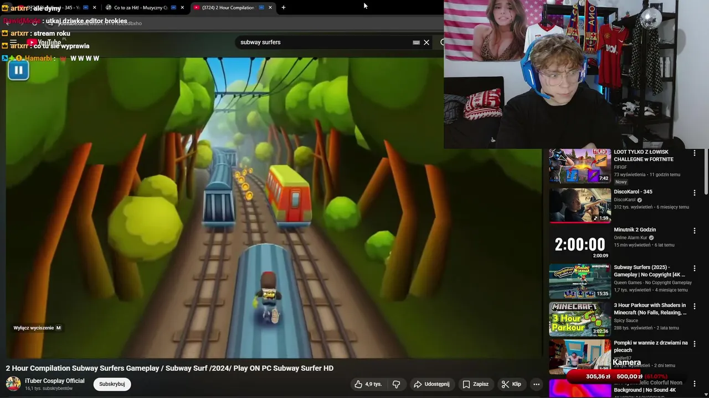Viewport: 709px width, 398px height.
Task: Click the 'Nowy' badge under FIFIGF video
Action: [621, 182]
